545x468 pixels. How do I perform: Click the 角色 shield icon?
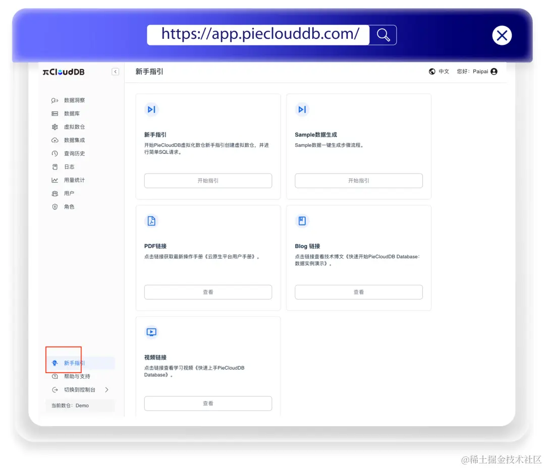pyautogui.click(x=54, y=207)
